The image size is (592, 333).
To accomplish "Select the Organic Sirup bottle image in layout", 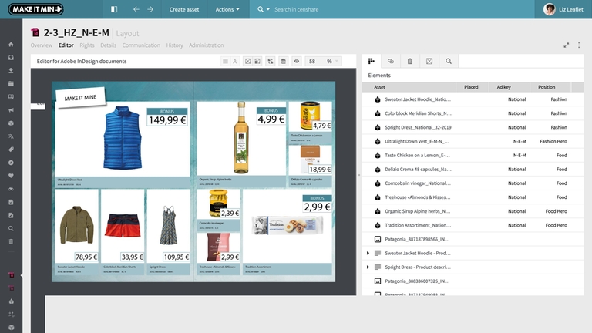I will click(241, 137).
